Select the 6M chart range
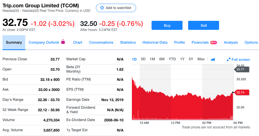The image size is (259, 136). 162,59
